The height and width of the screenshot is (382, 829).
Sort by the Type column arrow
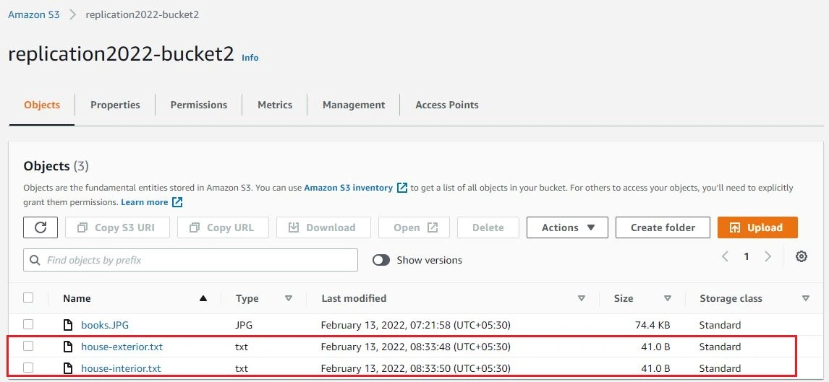[x=289, y=299]
